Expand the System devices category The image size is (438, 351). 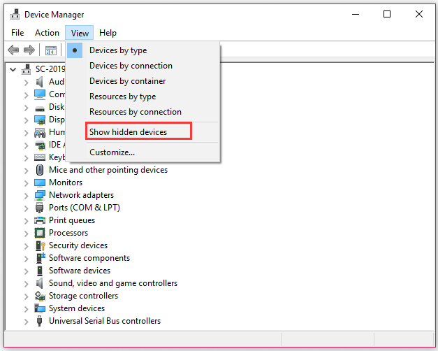[27, 309]
